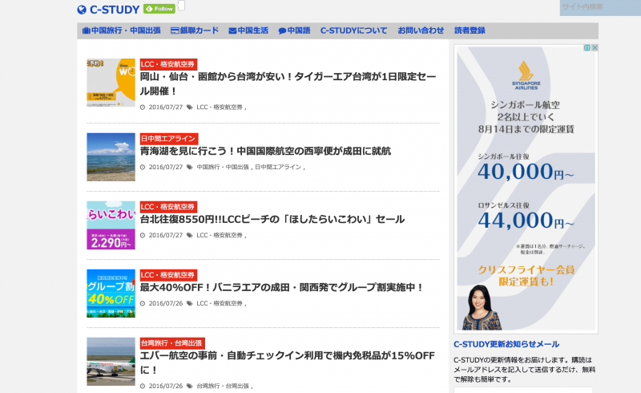Image resolution: width=641 pixels, height=393 pixels.
Task: Click the LCC・格安航空券 badge on Vanilla Air article
Action: click(168, 275)
